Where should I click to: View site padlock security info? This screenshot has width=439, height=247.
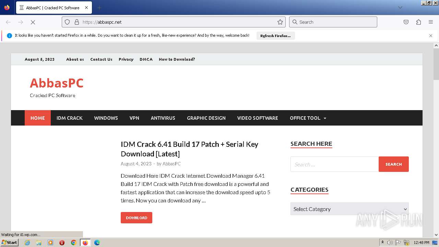[77, 22]
